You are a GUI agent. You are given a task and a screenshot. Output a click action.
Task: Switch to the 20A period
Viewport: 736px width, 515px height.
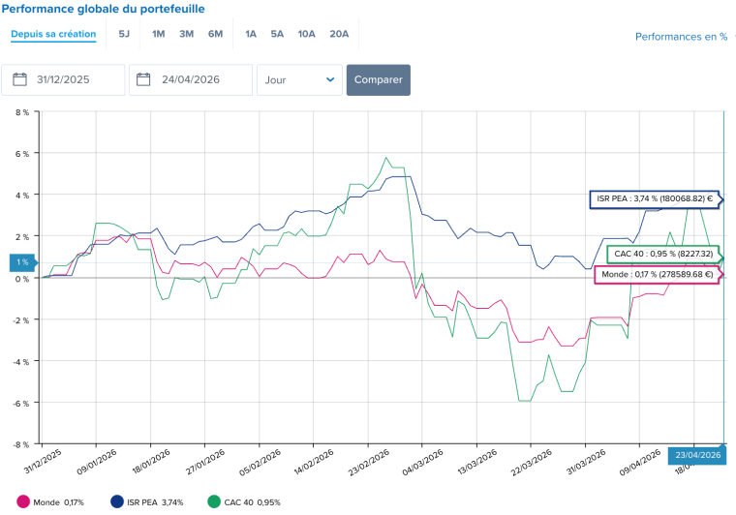click(339, 34)
